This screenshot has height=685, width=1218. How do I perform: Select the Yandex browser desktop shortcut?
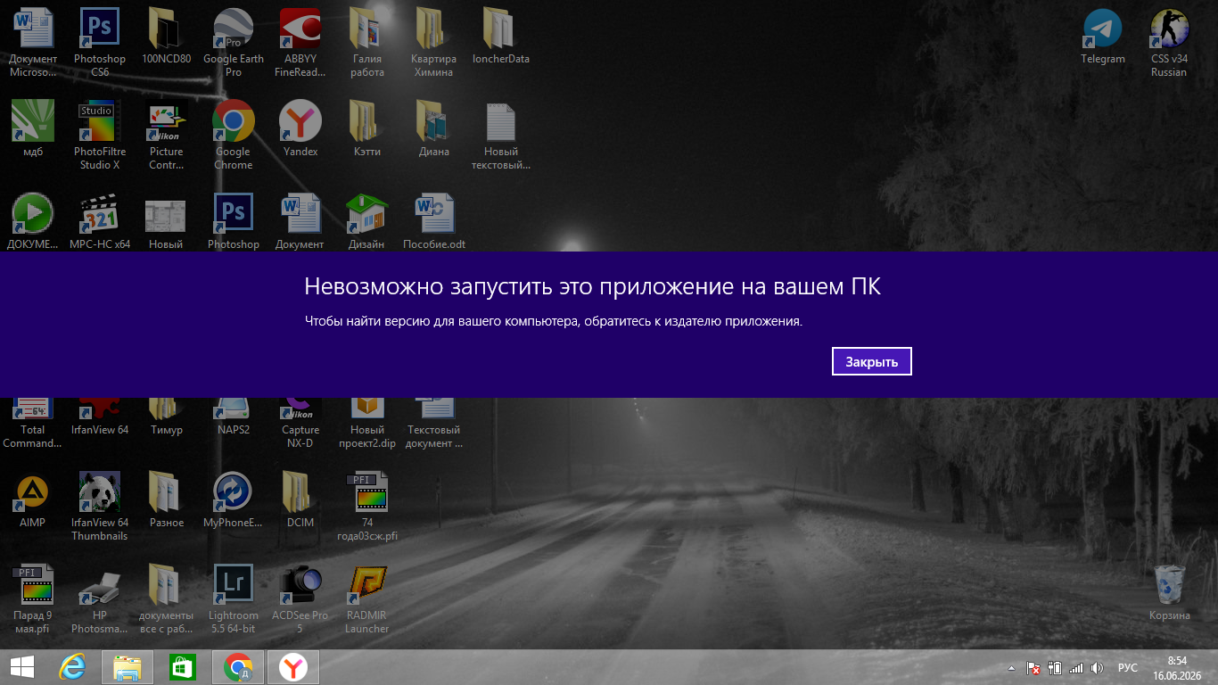coord(300,128)
